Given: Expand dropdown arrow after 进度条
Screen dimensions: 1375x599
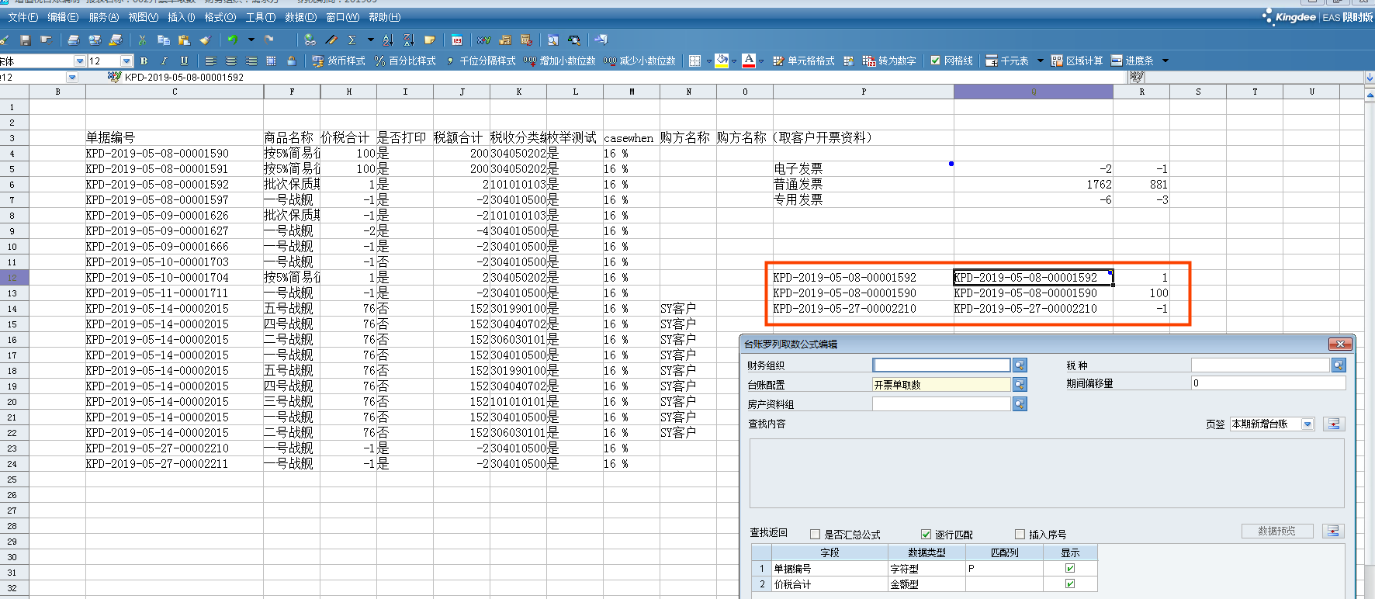Looking at the screenshot, I should coord(1165,61).
